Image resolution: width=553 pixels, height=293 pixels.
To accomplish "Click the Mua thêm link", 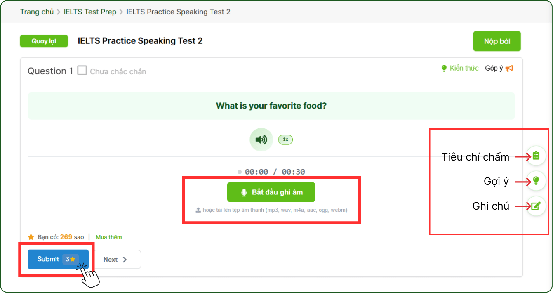I will click(x=109, y=237).
